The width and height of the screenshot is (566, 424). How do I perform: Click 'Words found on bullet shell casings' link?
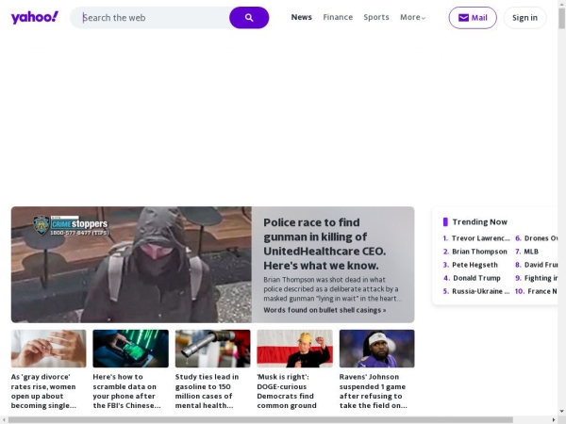(x=325, y=310)
